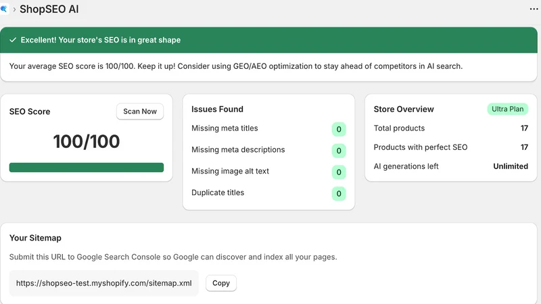Click the Issues Found heading
The height and width of the screenshot is (304, 541).
pyautogui.click(x=217, y=109)
